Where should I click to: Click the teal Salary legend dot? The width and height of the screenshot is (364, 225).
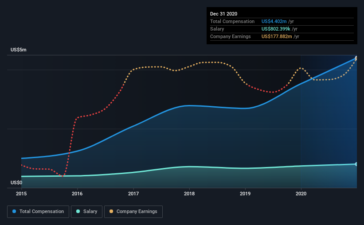pyautogui.click(x=78, y=211)
